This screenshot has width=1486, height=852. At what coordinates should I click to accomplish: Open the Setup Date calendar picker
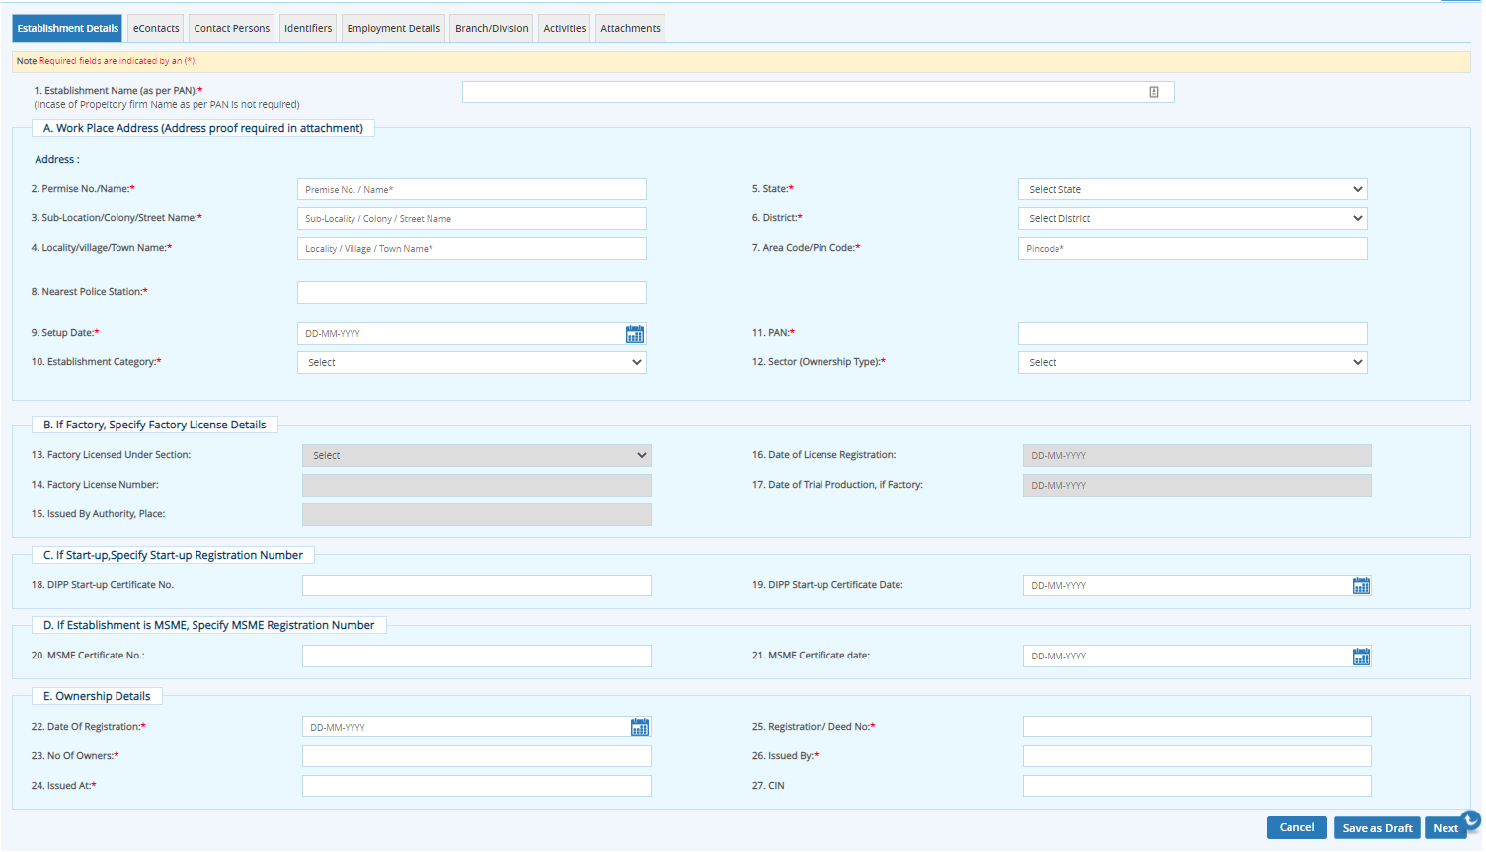pos(635,334)
